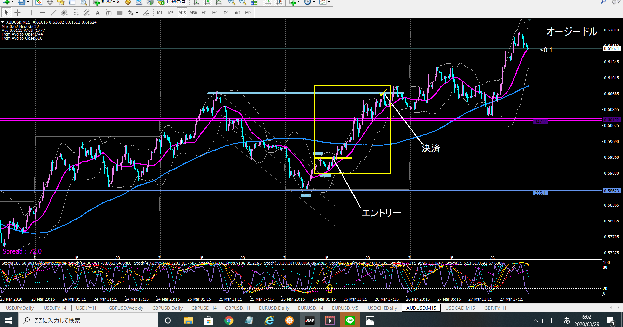
Task: Activate the crosshair tool
Action: tap(18, 13)
